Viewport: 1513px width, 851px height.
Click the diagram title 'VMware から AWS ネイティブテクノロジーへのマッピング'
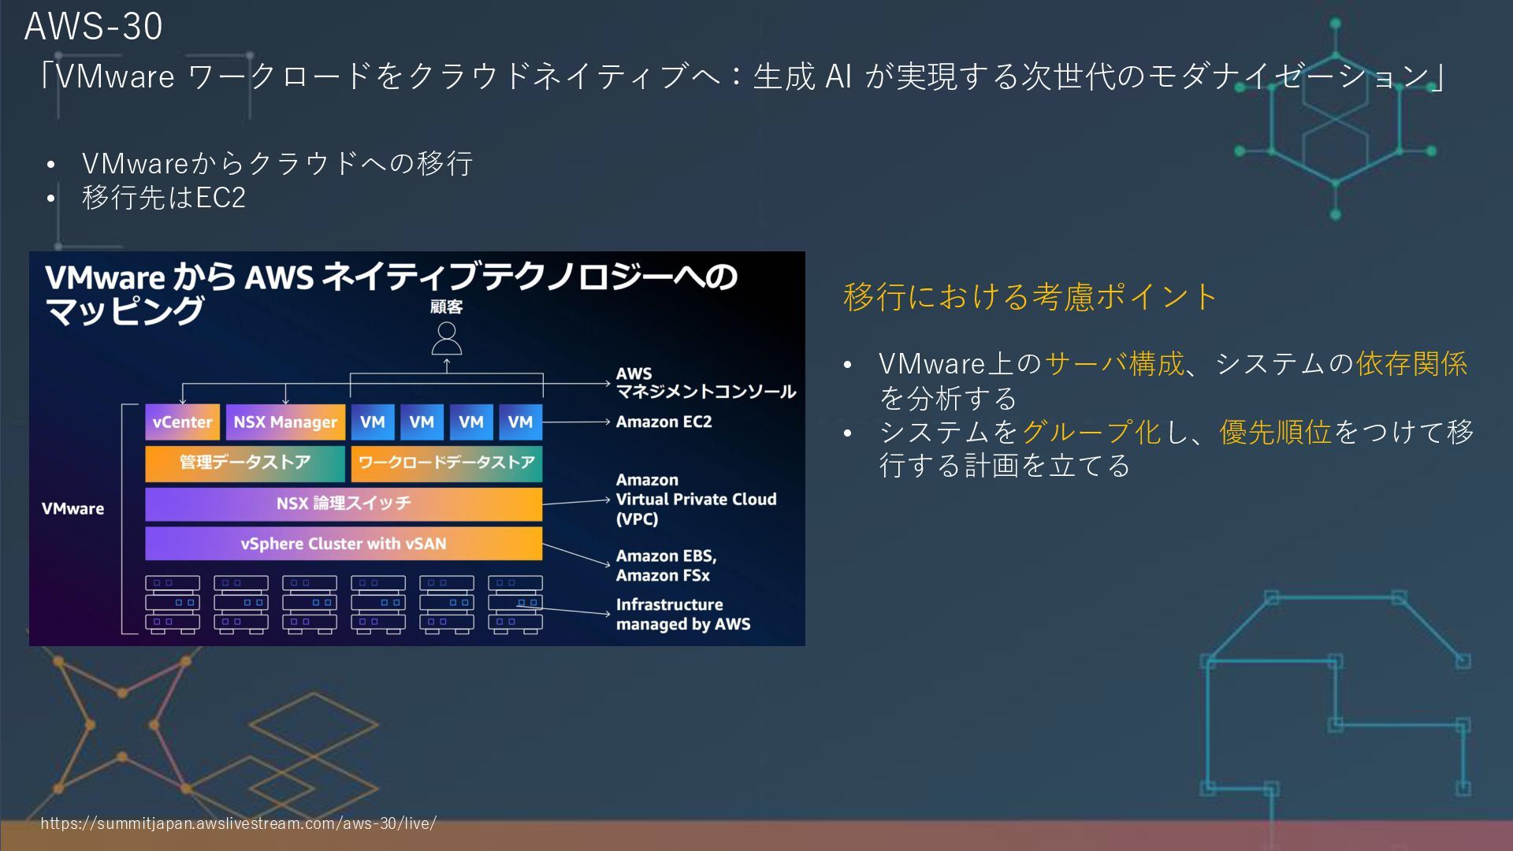coord(392,293)
